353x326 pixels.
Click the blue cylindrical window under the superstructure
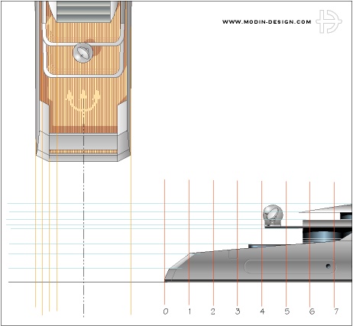(321, 235)
